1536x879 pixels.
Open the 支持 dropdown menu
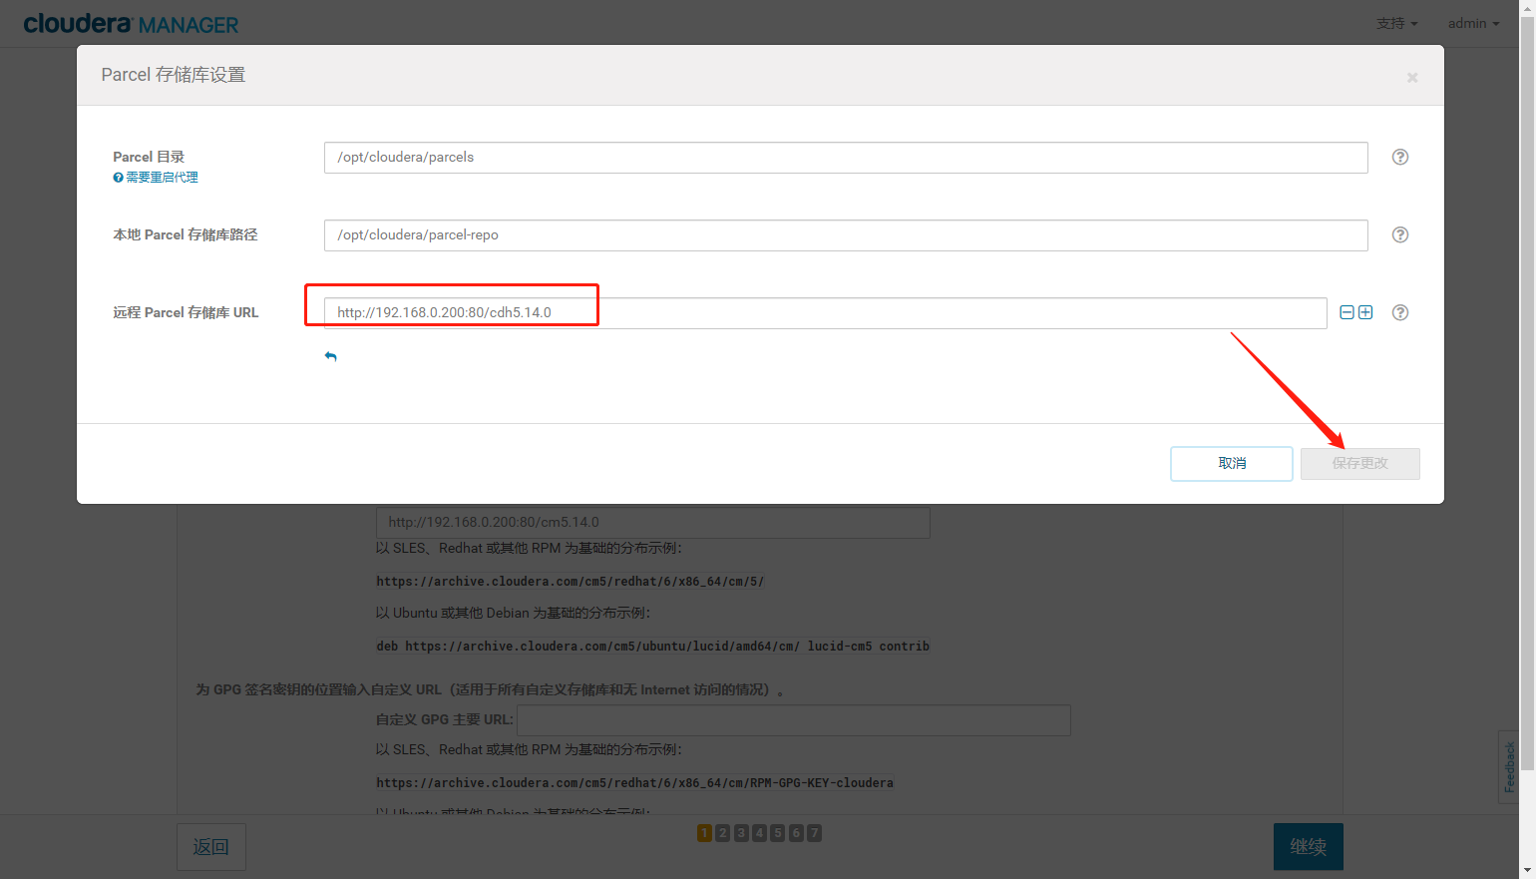point(1396,23)
